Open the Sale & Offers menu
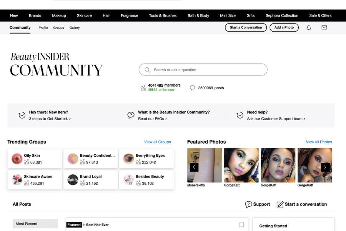 click(320, 15)
